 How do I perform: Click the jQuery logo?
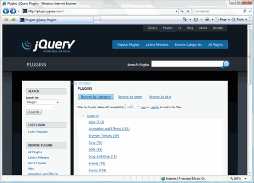point(48,46)
